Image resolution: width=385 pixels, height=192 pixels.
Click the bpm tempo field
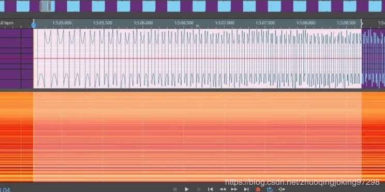pos(7,23)
